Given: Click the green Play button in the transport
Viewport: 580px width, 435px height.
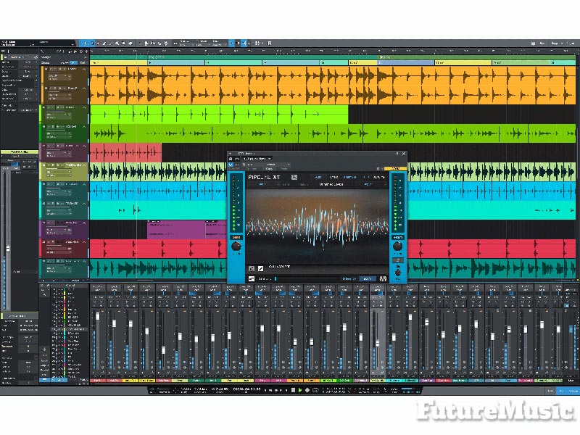Looking at the screenshot, I should [300, 390].
